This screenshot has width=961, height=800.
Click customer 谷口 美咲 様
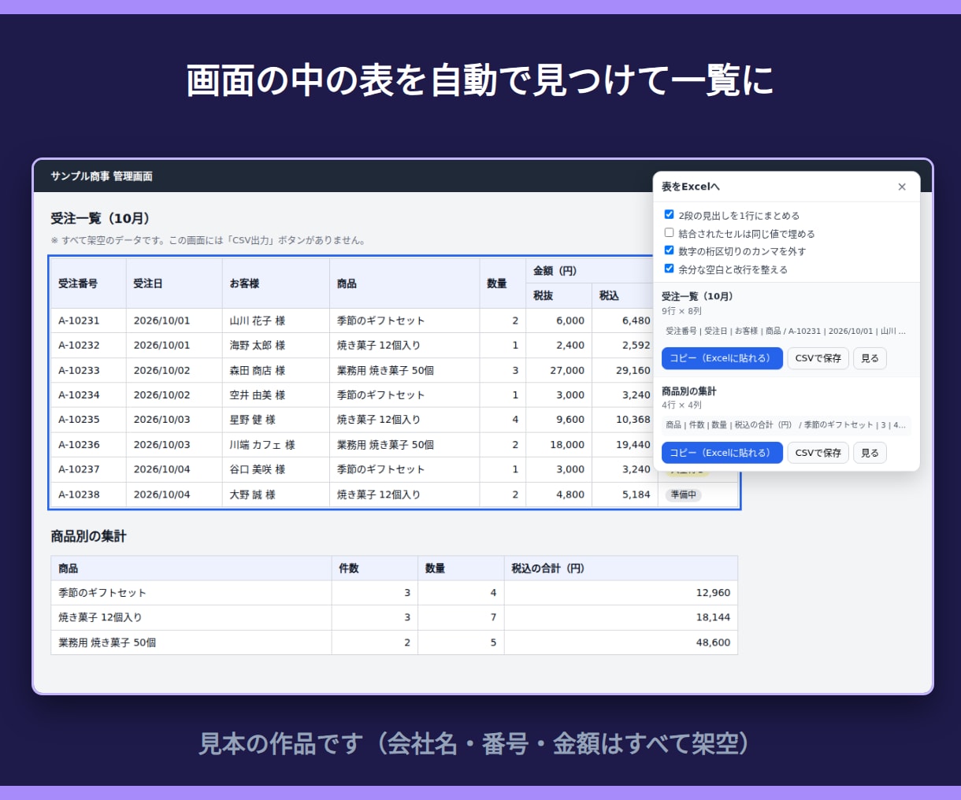click(258, 469)
